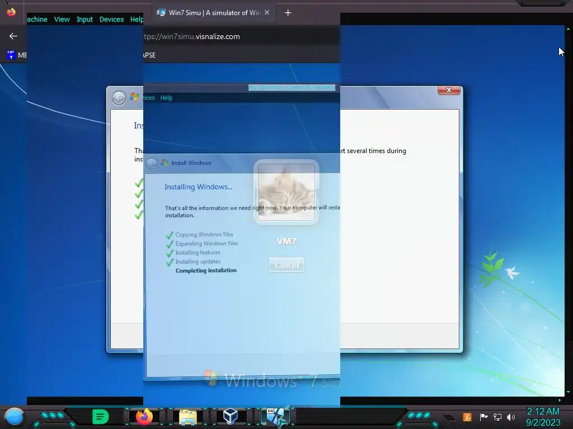573x429 pixels.
Task: Click the Installing features step
Action: click(x=198, y=252)
